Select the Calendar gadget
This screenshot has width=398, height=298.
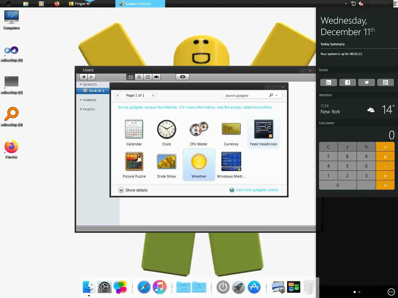click(134, 133)
